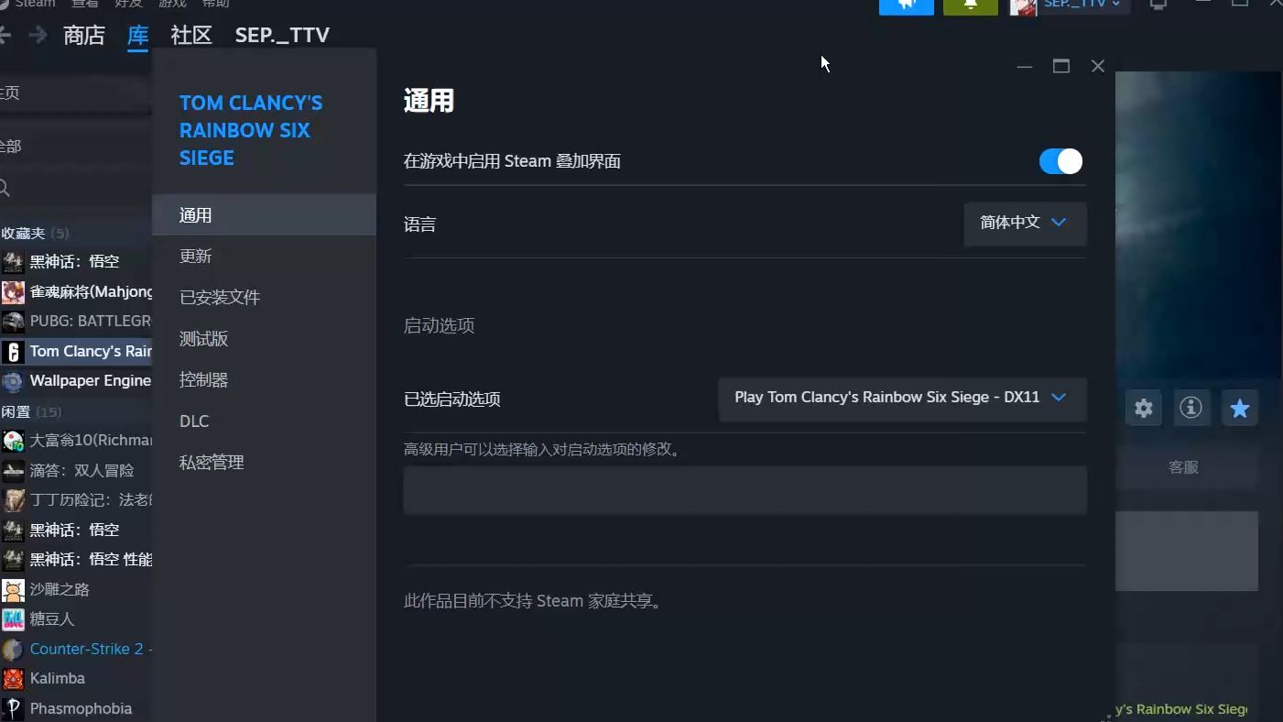Screen dimensions: 1283x722
Task: Open the circled info icon next to gear
Action: [x=1191, y=408]
